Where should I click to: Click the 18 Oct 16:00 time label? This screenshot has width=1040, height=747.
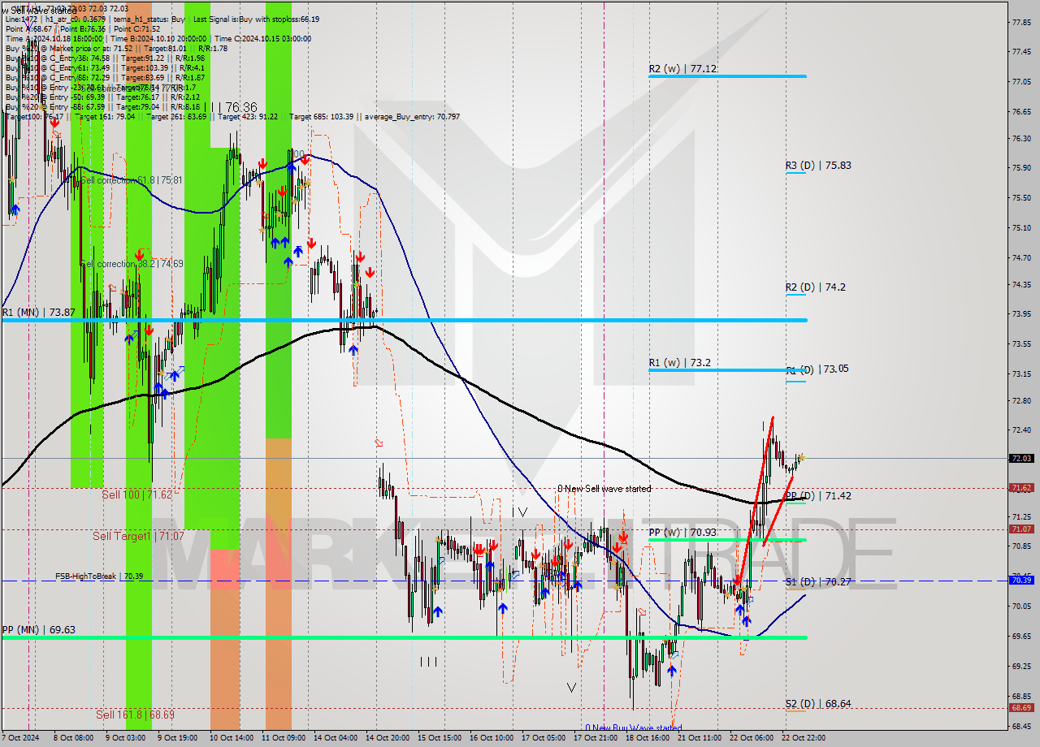coord(648,738)
